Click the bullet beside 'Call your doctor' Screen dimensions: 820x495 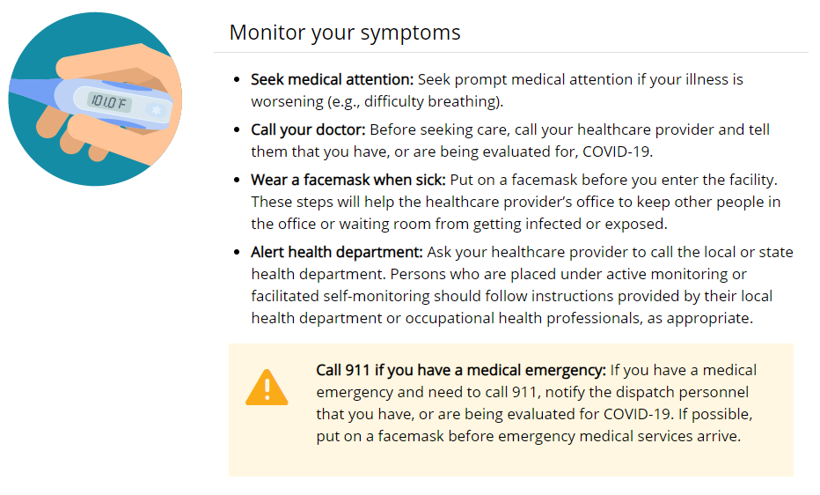[x=237, y=129]
